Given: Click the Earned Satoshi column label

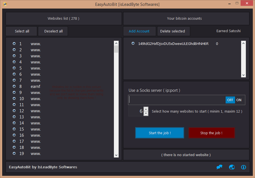Looking at the screenshot, I should [x=228, y=31].
